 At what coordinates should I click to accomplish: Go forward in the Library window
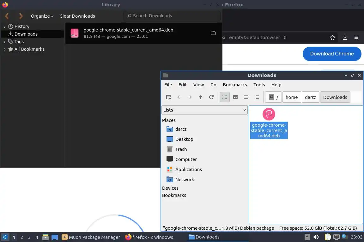(21, 16)
